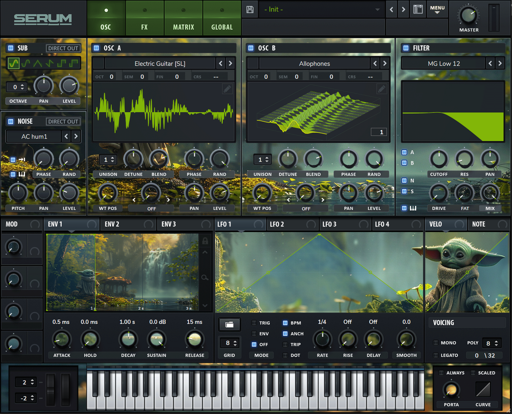The image size is (512, 414).
Task: Select next noise sample
Action: click(x=76, y=136)
